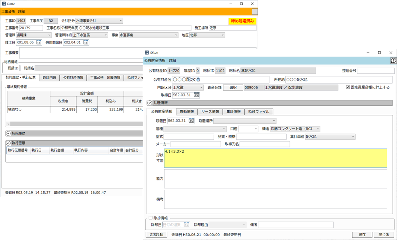Open calendar picker for 除却日 date
The width and height of the screenshot is (397, 240).
(x=186, y=224)
